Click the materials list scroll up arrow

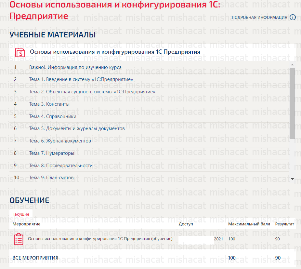[x=292, y=65]
